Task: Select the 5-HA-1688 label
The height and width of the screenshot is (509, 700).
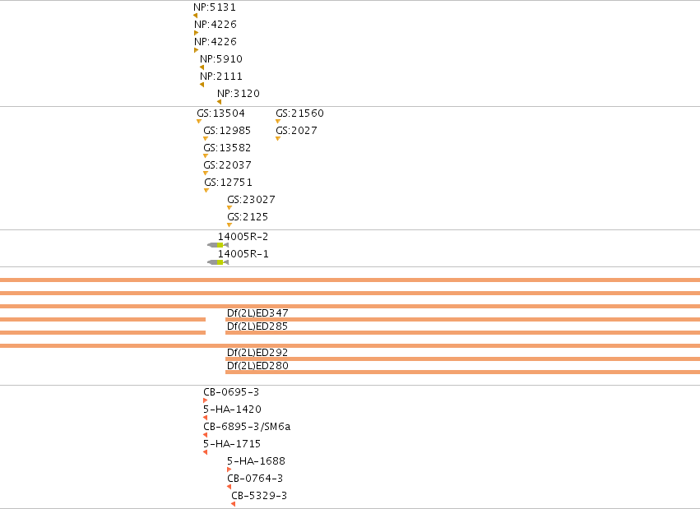Action: click(256, 461)
